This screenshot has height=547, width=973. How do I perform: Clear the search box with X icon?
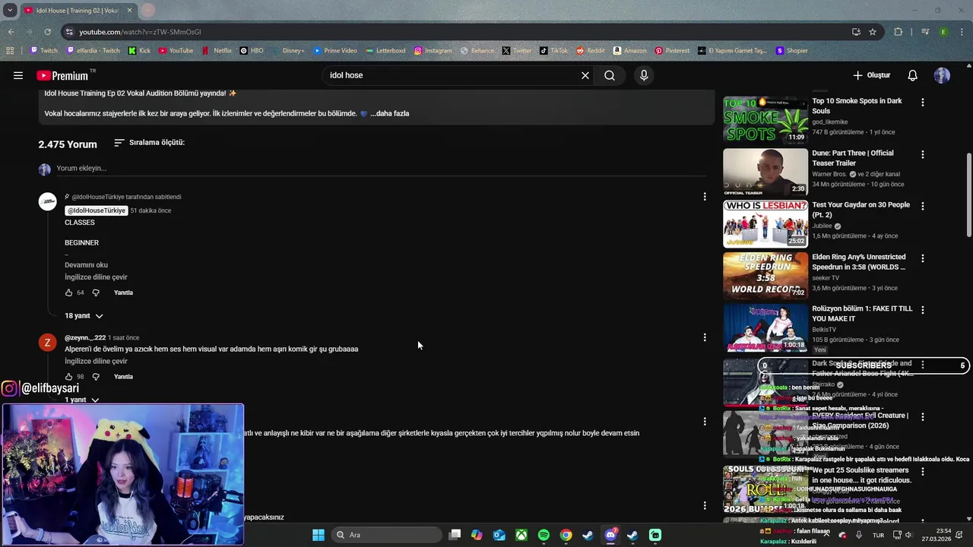coord(585,75)
